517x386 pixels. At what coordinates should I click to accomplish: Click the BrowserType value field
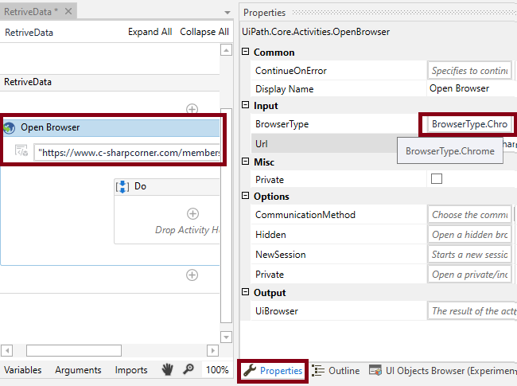(x=469, y=124)
